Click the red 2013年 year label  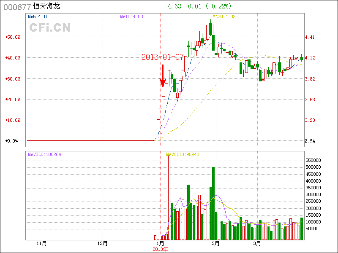coord(161,249)
